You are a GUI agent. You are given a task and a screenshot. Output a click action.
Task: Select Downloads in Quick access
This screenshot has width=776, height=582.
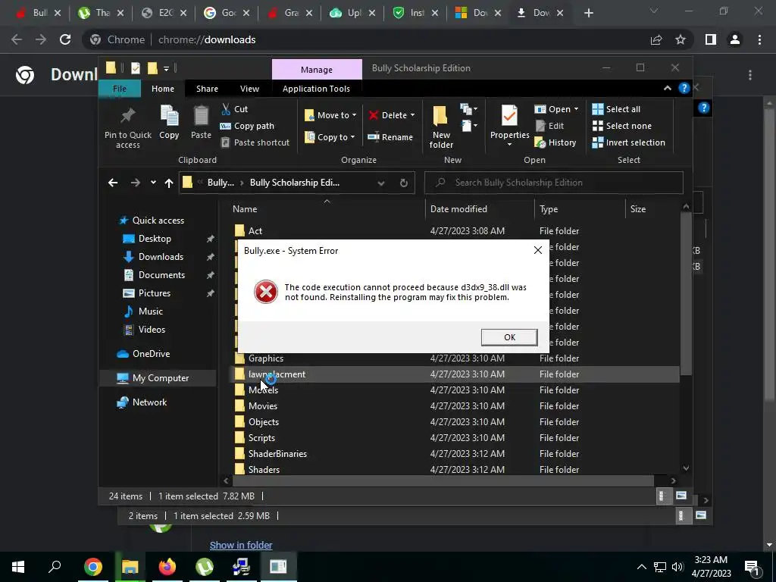pyautogui.click(x=161, y=256)
